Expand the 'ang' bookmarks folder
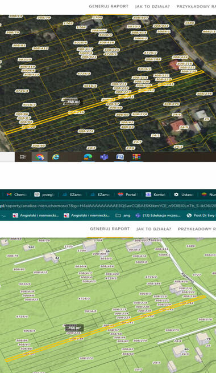 (x=123, y=216)
